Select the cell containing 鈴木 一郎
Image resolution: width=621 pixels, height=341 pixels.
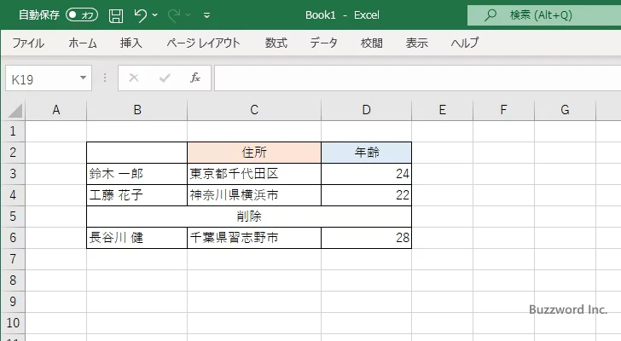pyautogui.click(x=137, y=174)
